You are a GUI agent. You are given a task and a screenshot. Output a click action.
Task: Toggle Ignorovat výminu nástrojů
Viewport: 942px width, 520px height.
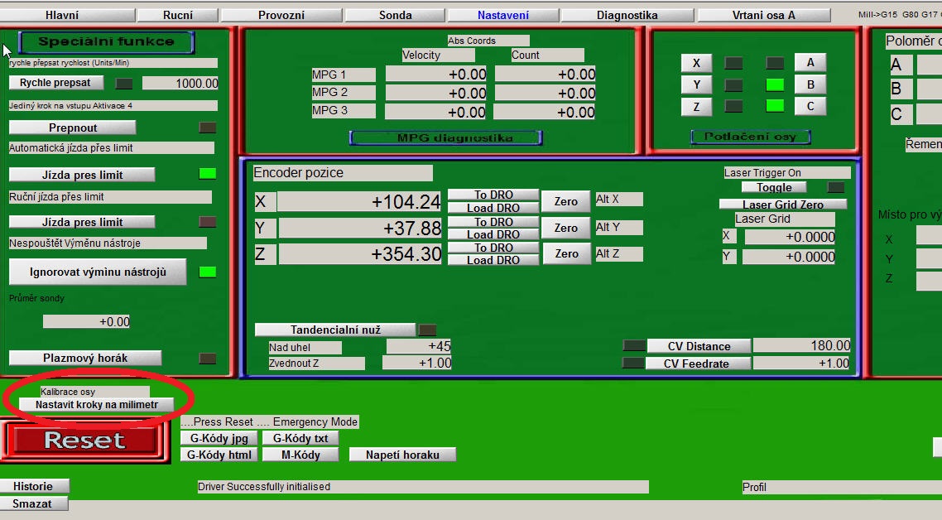tap(98, 272)
